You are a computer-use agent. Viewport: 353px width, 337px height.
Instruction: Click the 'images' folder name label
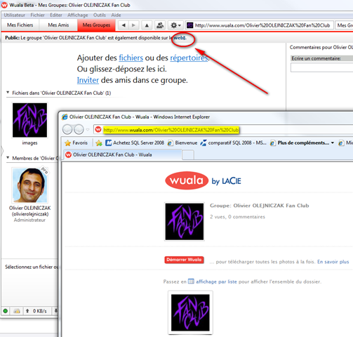coord(29,143)
